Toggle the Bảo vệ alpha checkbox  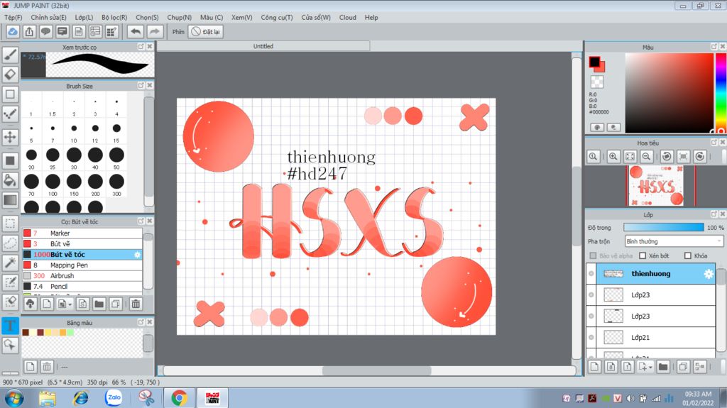click(593, 256)
